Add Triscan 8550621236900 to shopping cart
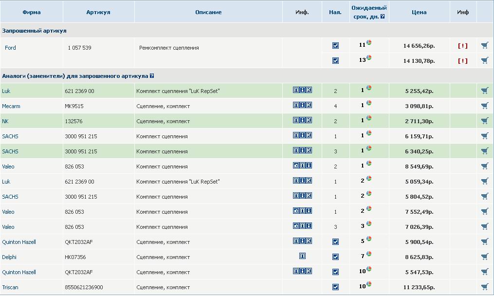Screen dimensions: 494x297 [x=484, y=287]
